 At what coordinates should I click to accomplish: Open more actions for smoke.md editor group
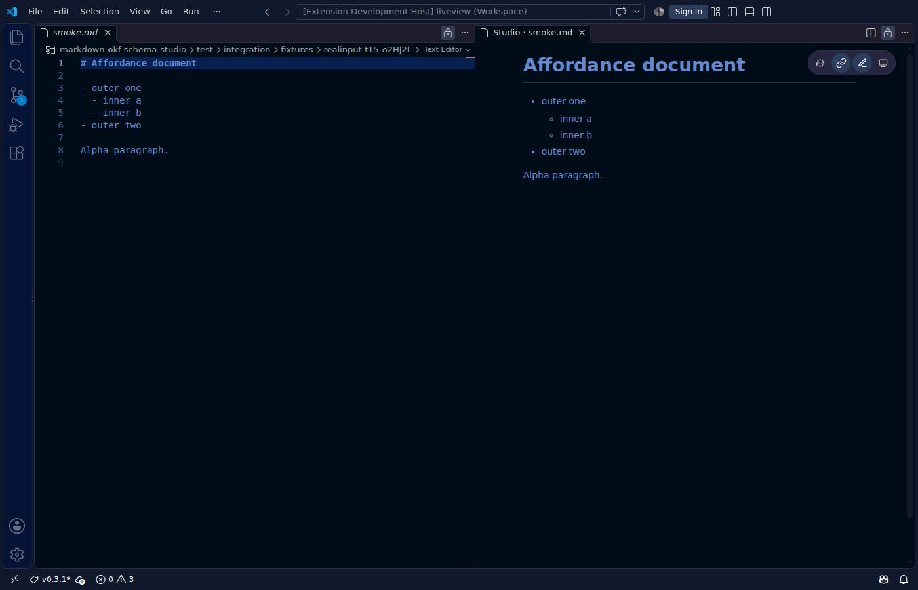point(465,33)
